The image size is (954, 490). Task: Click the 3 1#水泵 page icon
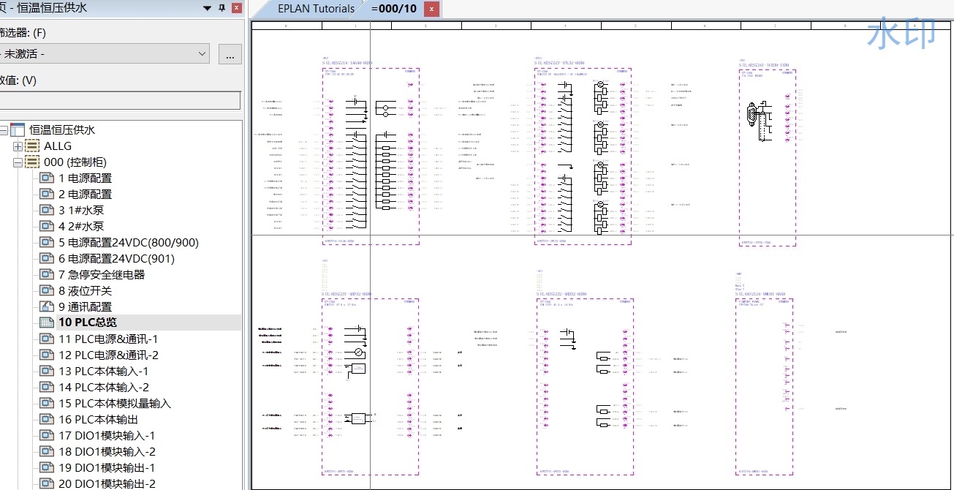(48, 210)
